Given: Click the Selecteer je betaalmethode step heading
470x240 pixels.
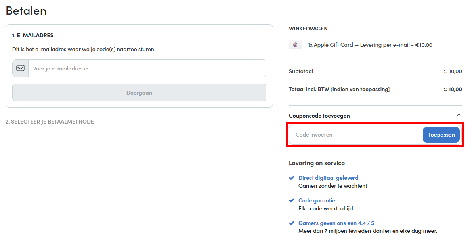Looking at the screenshot, I should tap(50, 122).
